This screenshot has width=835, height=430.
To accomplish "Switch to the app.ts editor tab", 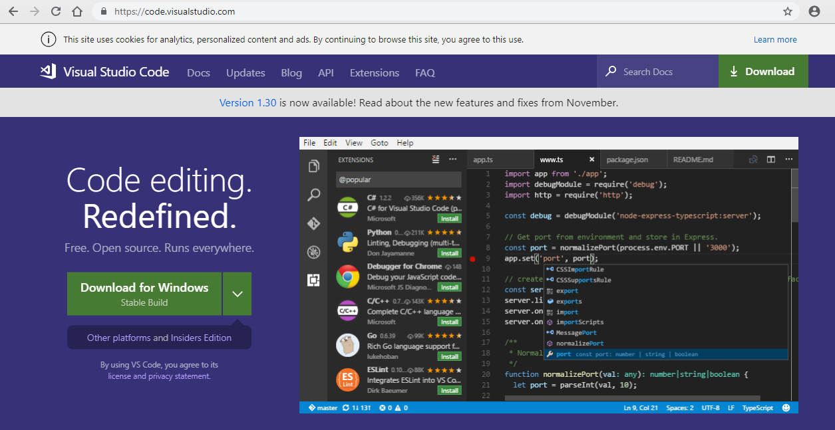I will [500, 160].
